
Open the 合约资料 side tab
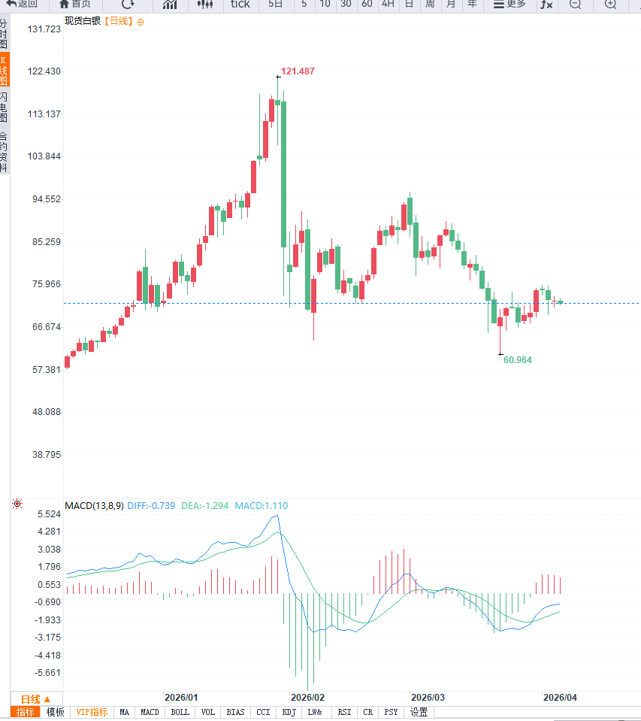[x=5, y=152]
